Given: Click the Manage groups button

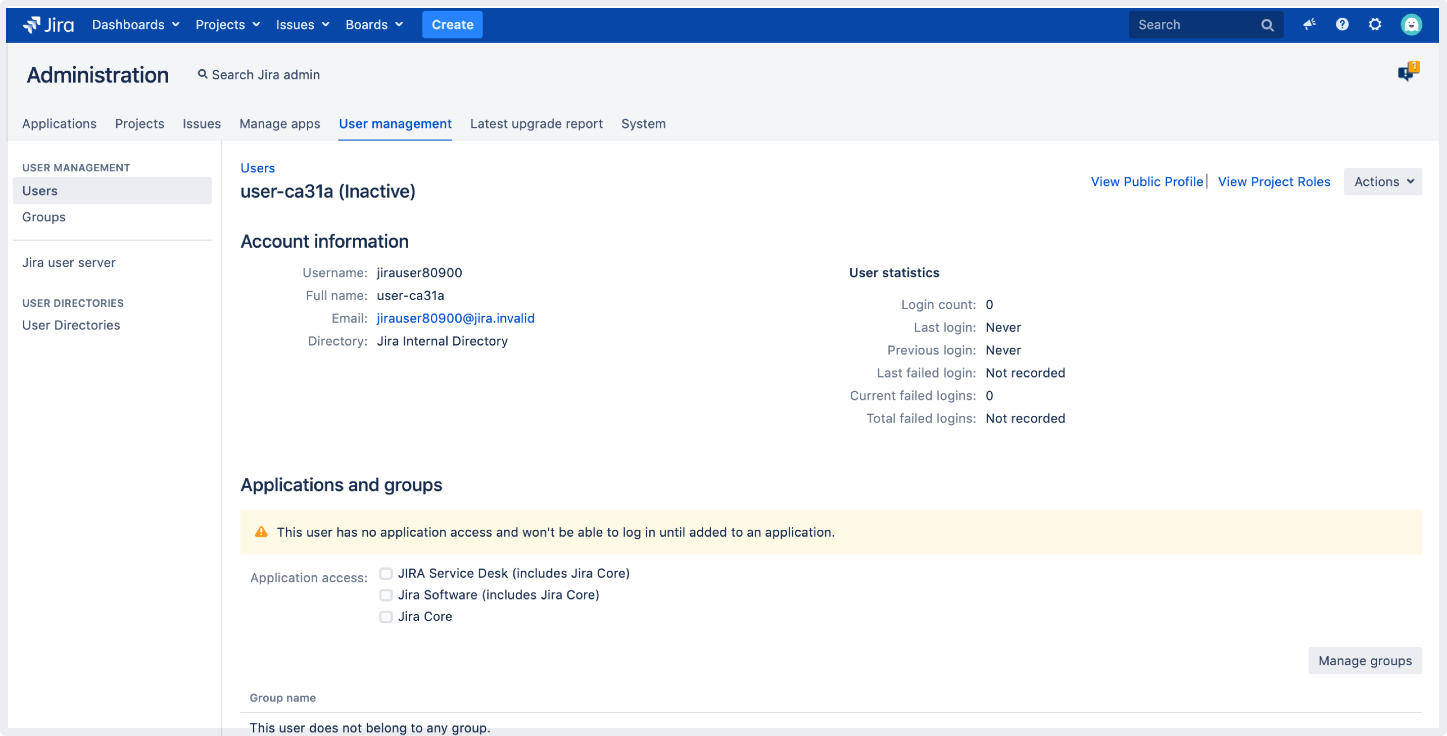Looking at the screenshot, I should (x=1365, y=661).
